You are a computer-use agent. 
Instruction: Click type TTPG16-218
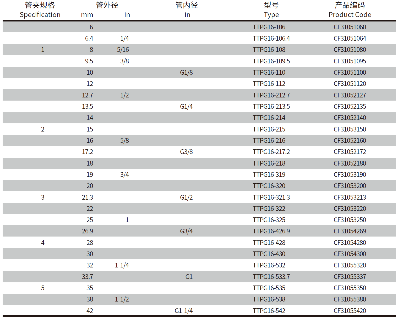click(x=269, y=163)
